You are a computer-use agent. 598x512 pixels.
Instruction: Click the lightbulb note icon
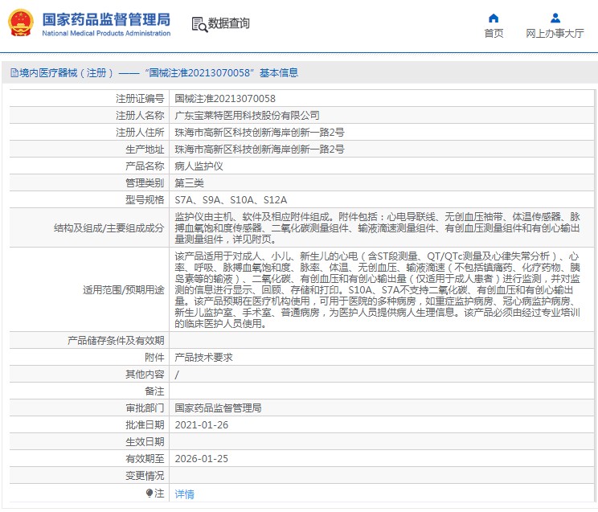pyautogui.click(x=149, y=494)
